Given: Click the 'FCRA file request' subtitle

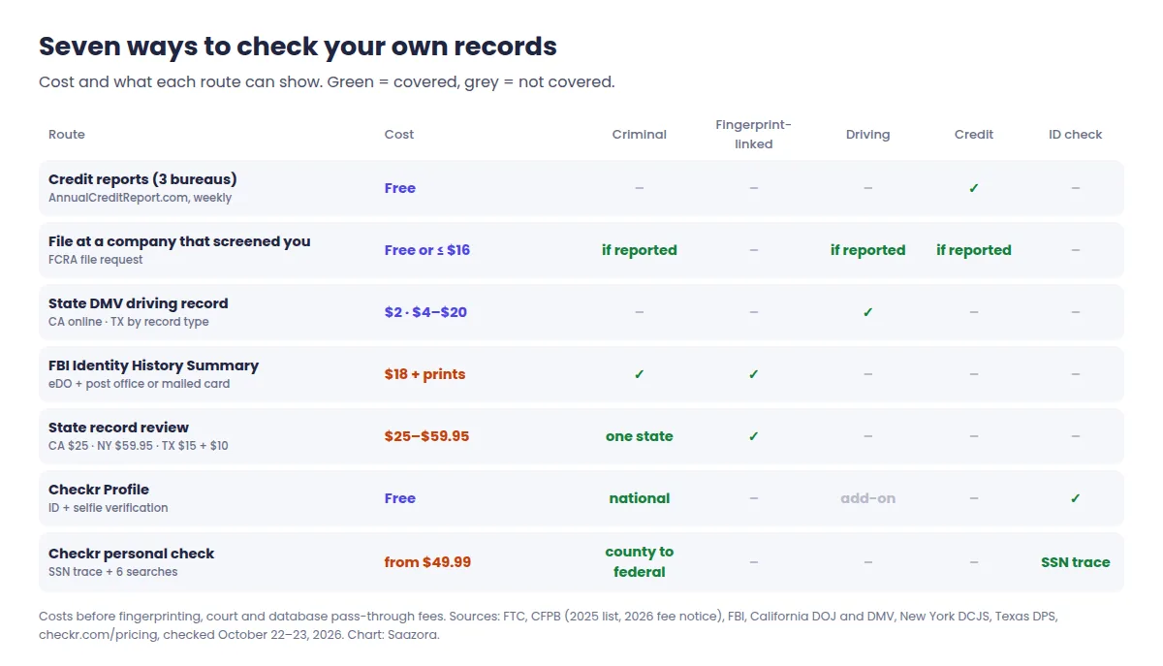Looking at the screenshot, I should click(x=96, y=260).
